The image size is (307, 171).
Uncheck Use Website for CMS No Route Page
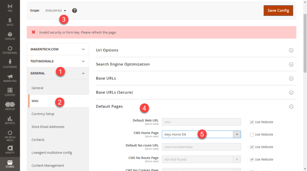coord(252,159)
